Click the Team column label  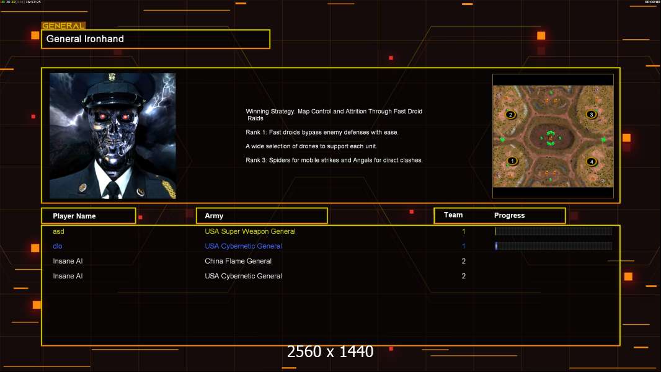coord(453,215)
